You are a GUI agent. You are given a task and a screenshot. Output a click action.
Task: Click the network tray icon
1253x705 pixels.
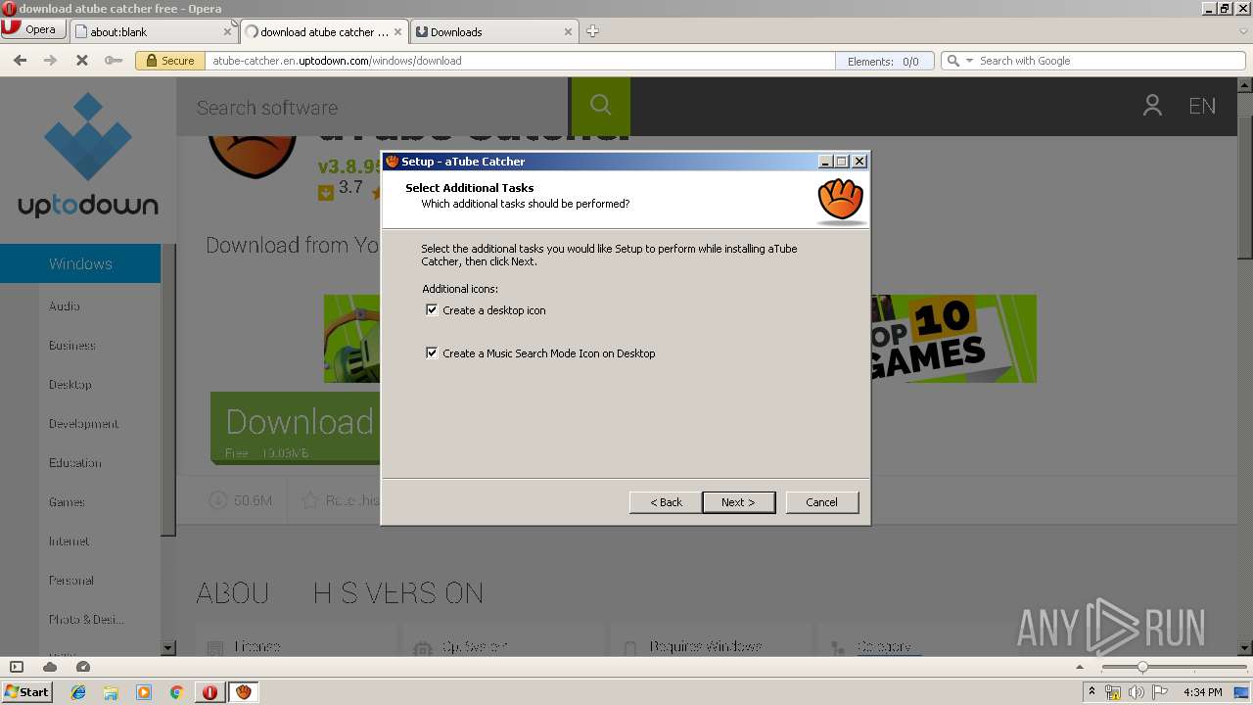1113,692
